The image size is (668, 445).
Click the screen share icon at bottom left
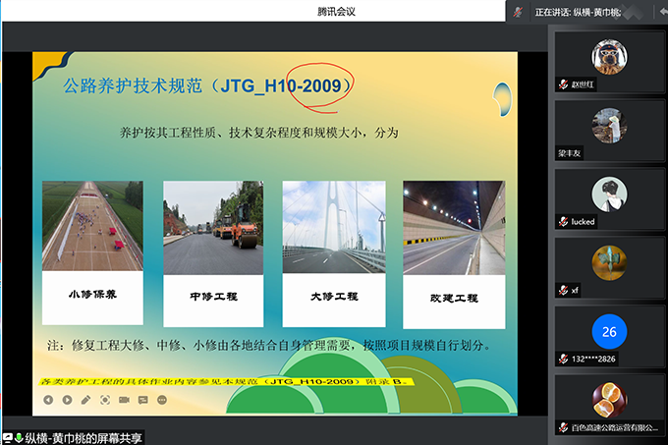(8, 438)
